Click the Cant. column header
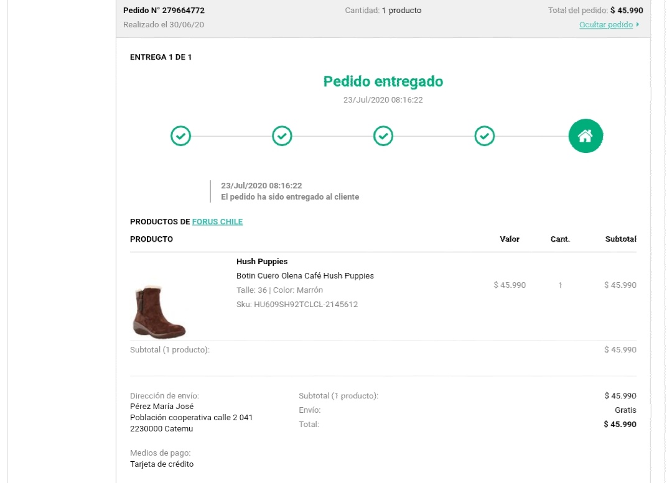Image resolution: width=672 pixels, height=483 pixels. (560, 239)
